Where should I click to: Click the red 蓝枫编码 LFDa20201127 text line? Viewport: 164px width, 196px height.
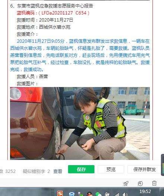click(53, 13)
